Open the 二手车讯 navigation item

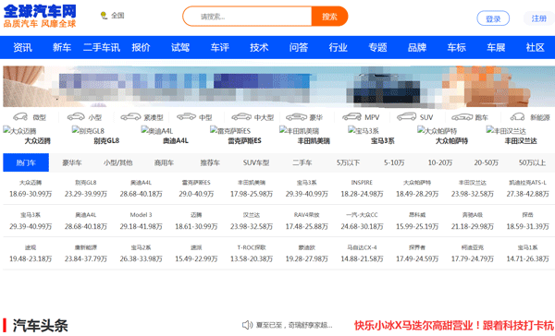coord(102,47)
